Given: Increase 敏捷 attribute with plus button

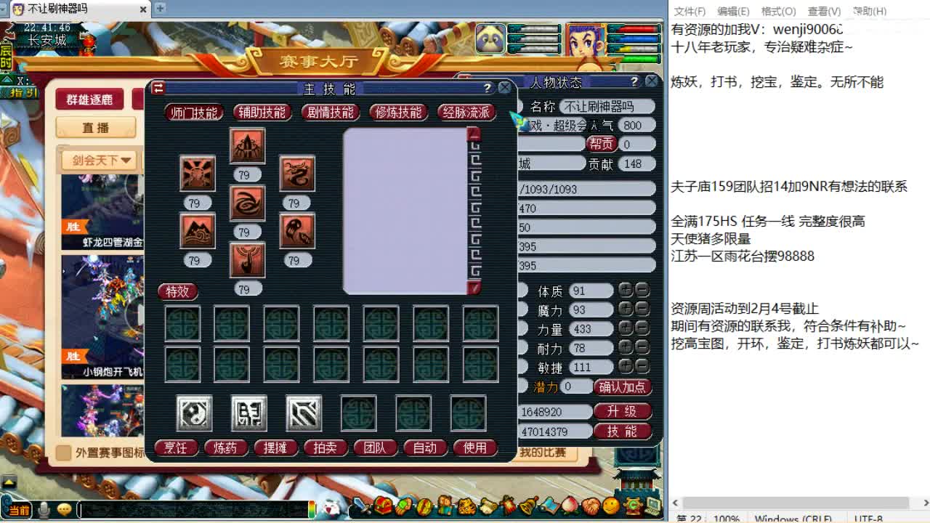Looking at the screenshot, I should click(x=625, y=366).
